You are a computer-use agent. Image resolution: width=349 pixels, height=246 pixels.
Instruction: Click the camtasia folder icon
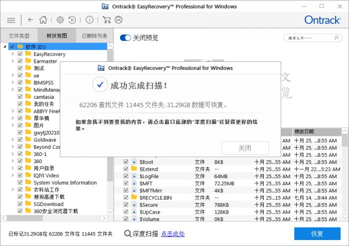point(28,96)
